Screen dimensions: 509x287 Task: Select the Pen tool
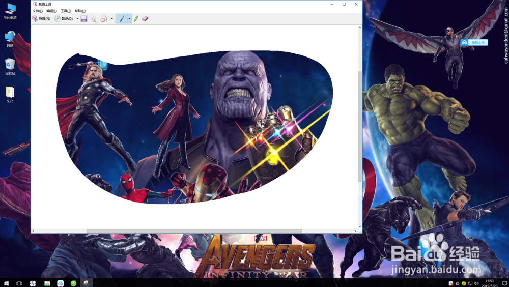pos(122,19)
